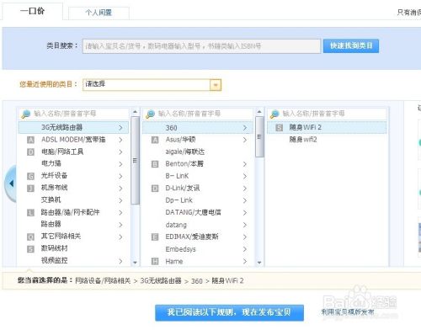The height and width of the screenshot is (330, 421).
Task: Select category 视频监控
Action: tap(73, 261)
